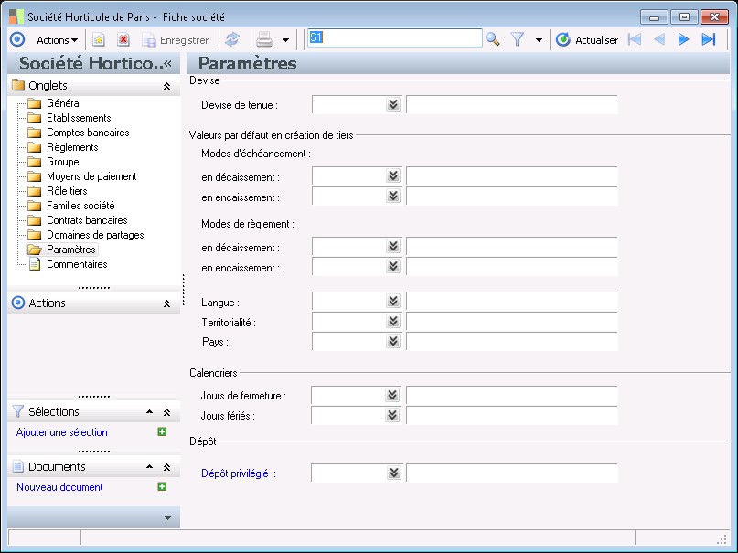Open Familles société tab
The image size is (738, 553).
[80, 205]
